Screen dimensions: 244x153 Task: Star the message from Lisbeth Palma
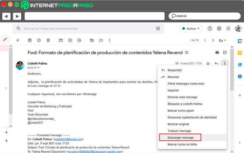click(x=208, y=63)
